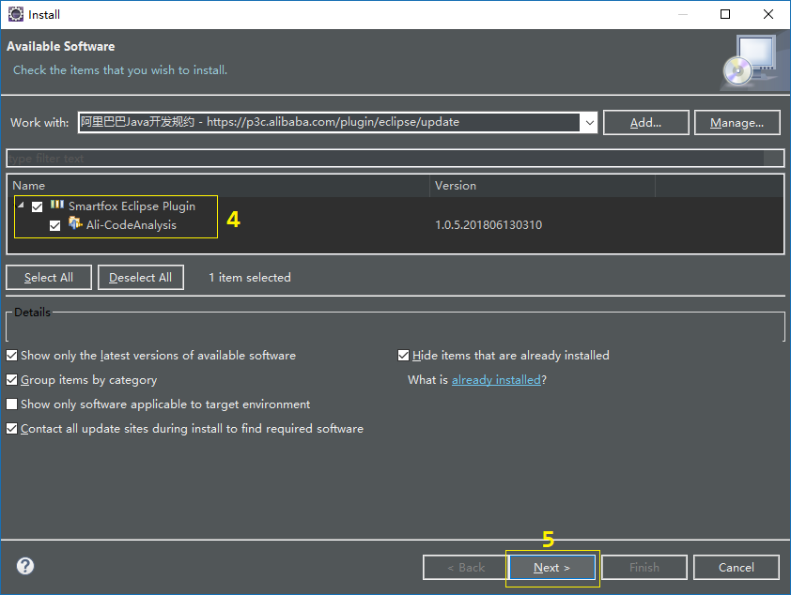Click the Name column header
791x595 pixels.
click(219, 186)
